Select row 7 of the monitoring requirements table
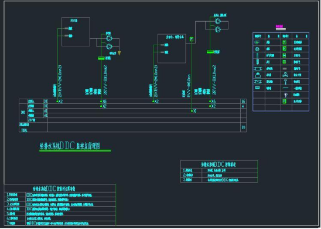 click(60, 224)
